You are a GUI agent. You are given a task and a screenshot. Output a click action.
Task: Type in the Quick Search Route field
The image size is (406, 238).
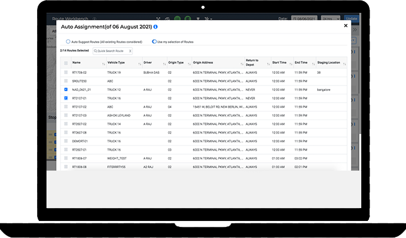pos(111,51)
